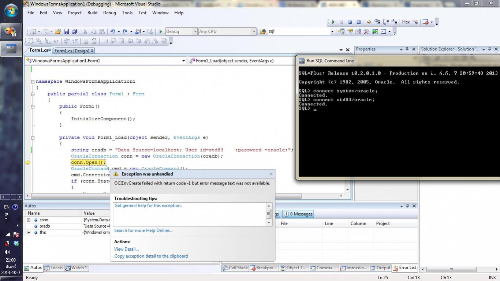
Task: Open the Debug menu
Action: 109,12
